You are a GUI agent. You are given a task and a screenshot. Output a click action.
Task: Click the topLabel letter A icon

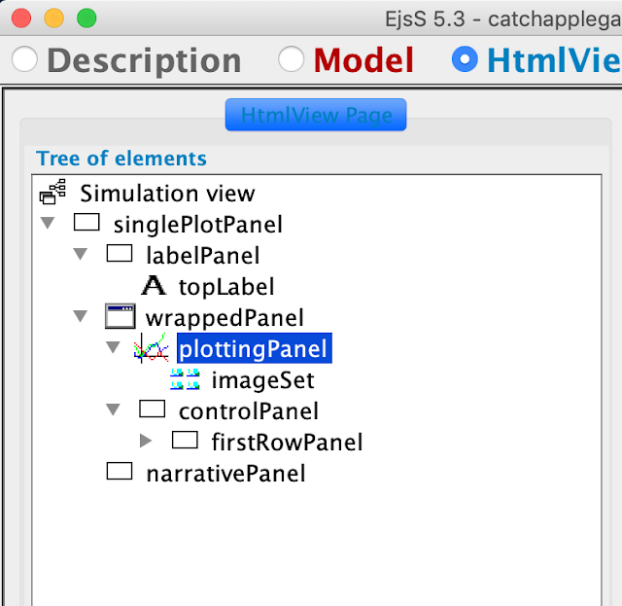(153, 286)
